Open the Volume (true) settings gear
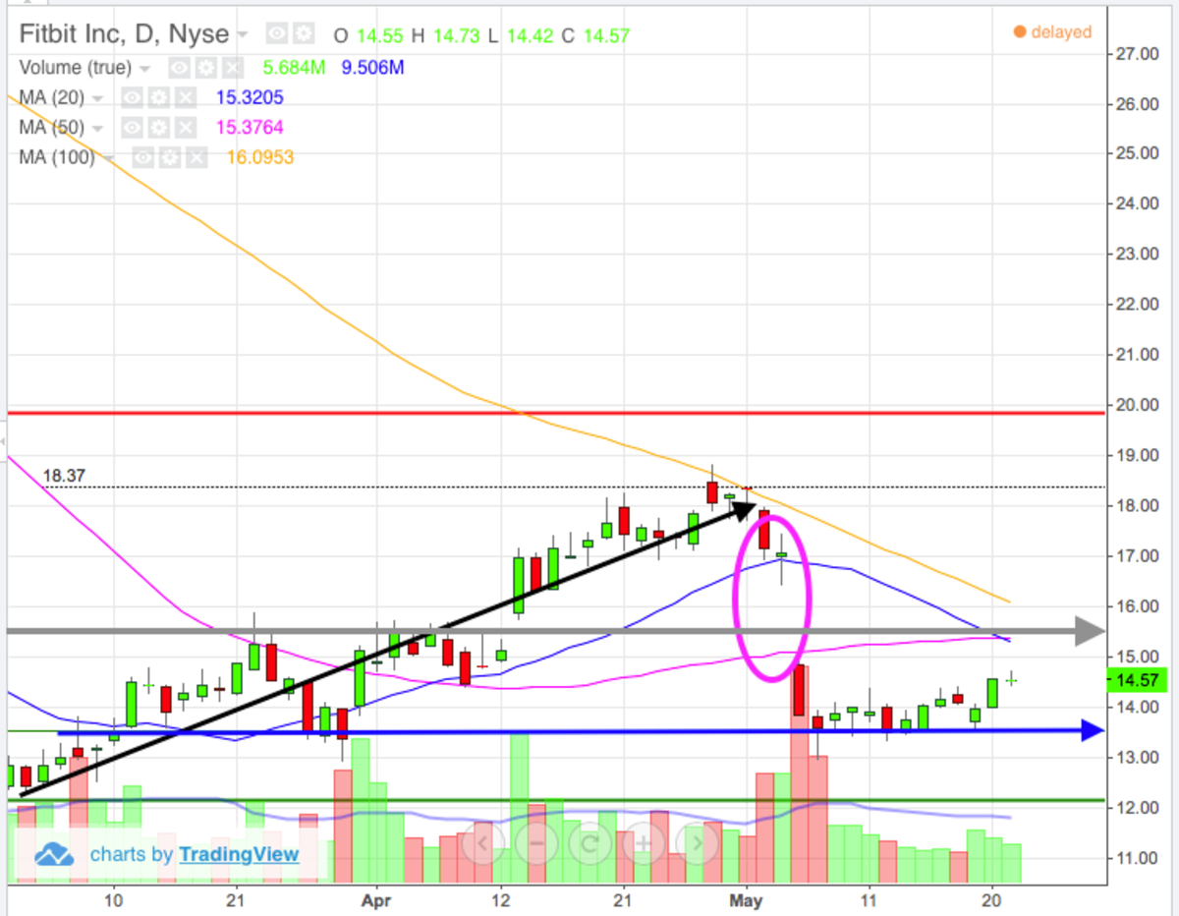 [204, 68]
